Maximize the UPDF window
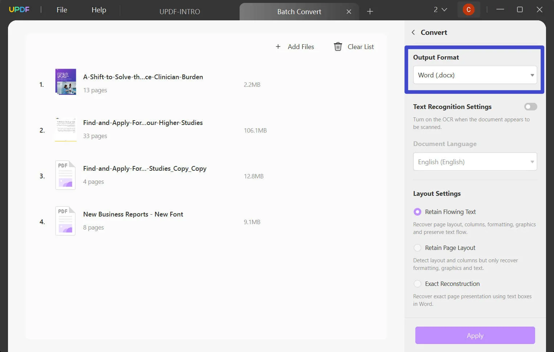This screenshot has height=352, width=554. [520, 9]
